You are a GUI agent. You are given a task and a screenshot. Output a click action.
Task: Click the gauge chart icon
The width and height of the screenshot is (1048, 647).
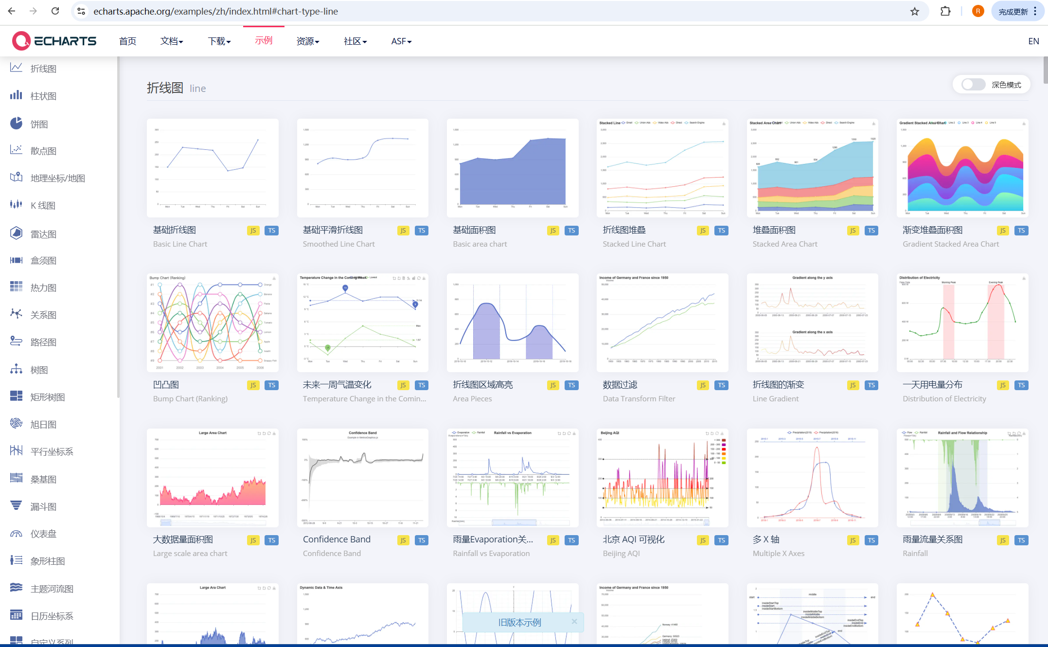click(x=16, y=534)
